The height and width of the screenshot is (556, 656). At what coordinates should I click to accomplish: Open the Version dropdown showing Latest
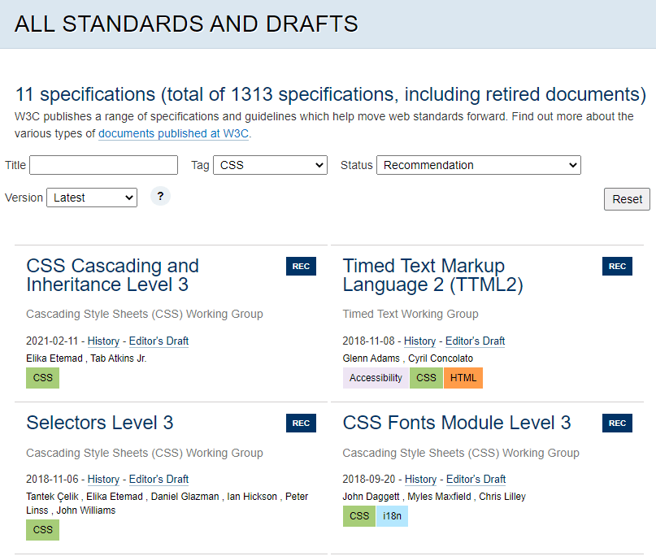click(x=92, y=198)
